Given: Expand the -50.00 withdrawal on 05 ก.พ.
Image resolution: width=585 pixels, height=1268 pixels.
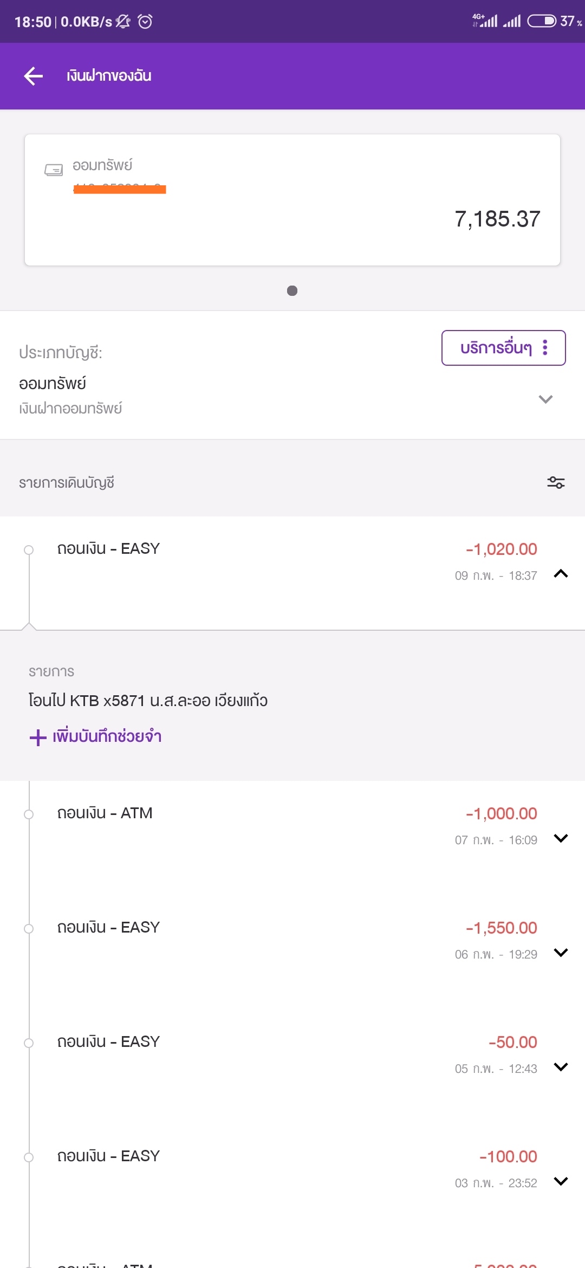Looking at the screenshot, I should [x=561, y=1067].
